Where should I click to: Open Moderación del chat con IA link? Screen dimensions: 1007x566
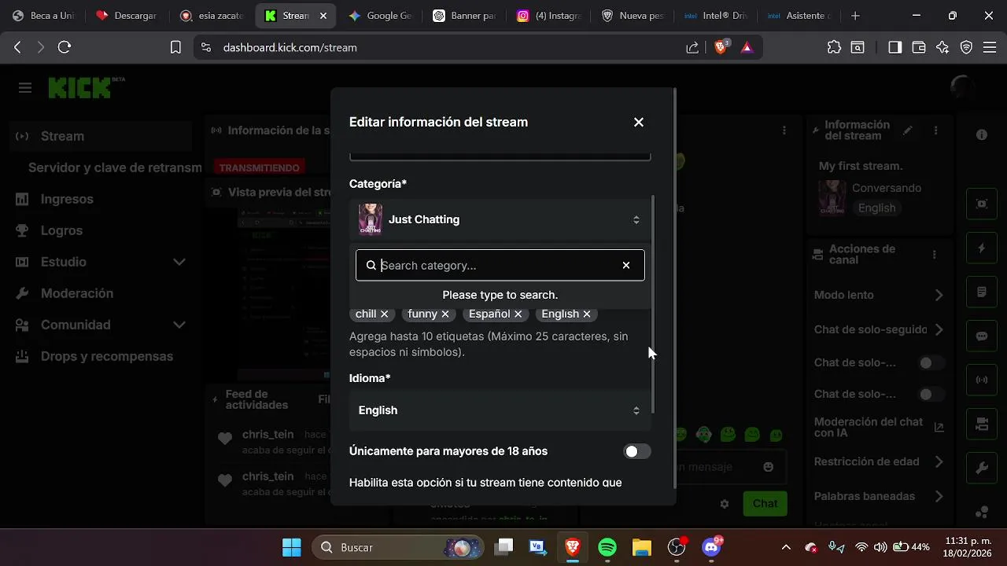[x=939, y=428]
